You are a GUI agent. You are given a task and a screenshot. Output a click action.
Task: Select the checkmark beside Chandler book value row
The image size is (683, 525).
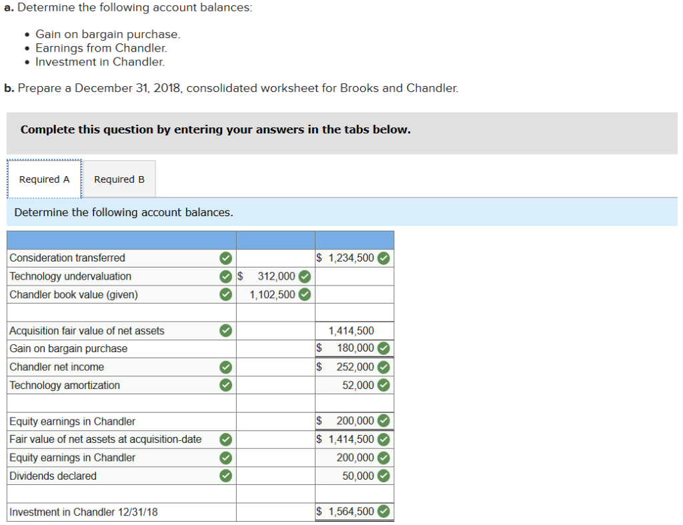click(225, 294)
